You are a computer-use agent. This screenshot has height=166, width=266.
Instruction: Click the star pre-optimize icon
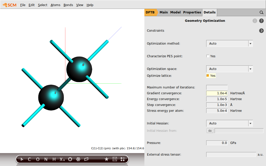[106, 159]
